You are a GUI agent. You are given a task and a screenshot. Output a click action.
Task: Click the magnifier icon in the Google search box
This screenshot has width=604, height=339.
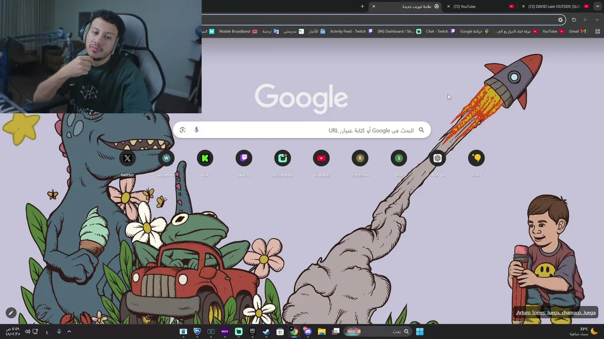pyautogui.click(x=421, y=130)
